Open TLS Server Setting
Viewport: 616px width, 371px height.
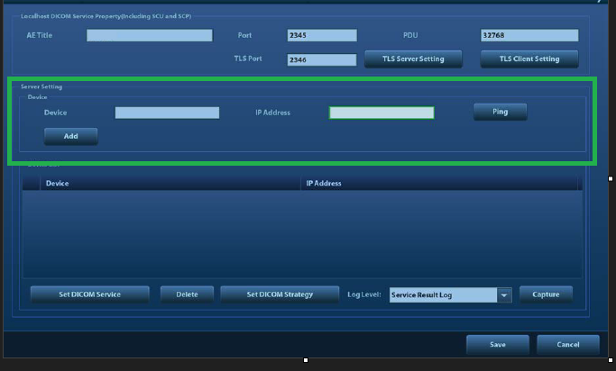click(413, 59)
